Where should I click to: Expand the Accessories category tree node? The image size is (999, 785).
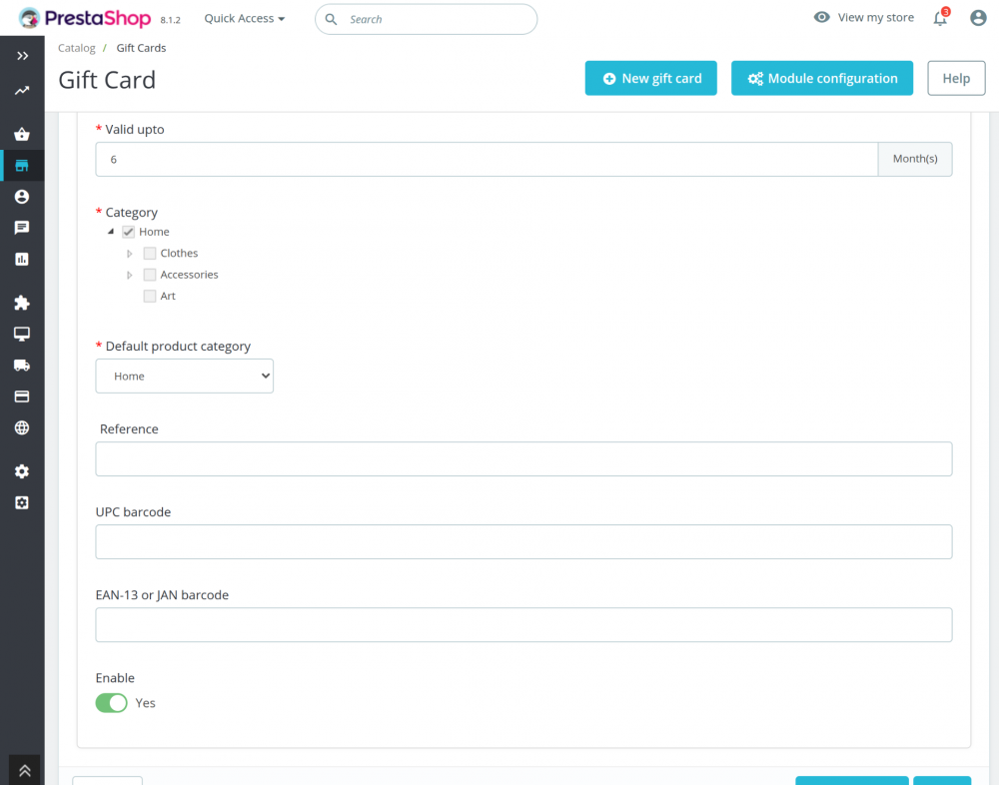[x=129, y=276]
